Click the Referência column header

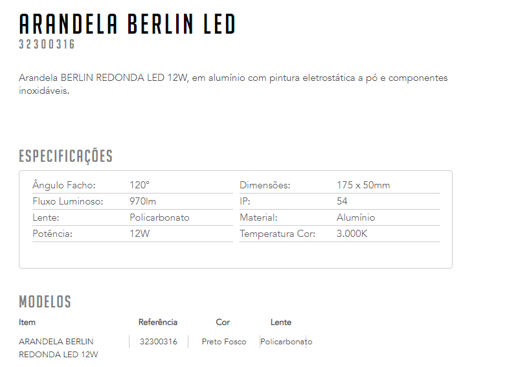tap(158, 322)
